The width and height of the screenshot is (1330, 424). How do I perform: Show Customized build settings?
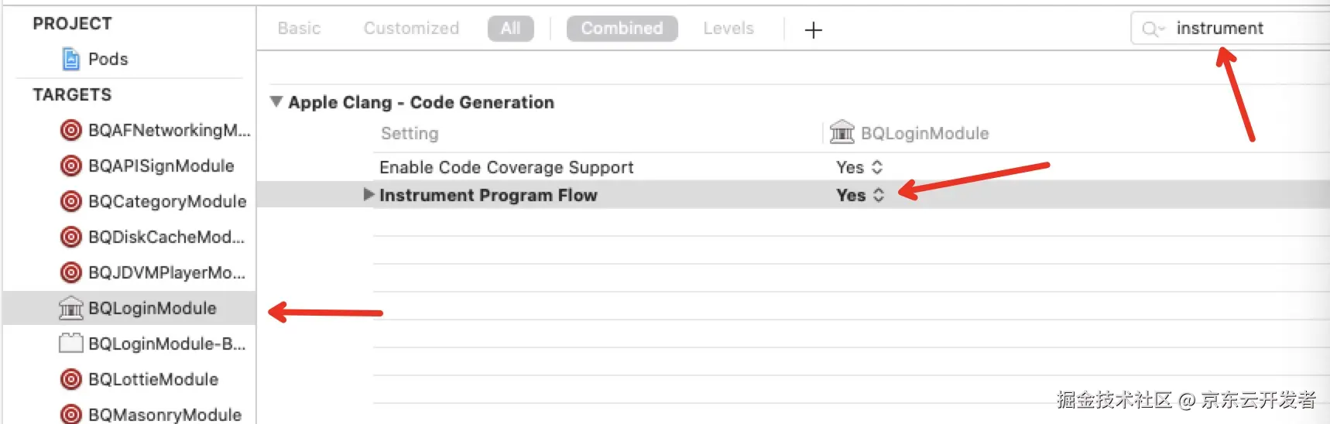coord(411,29)
